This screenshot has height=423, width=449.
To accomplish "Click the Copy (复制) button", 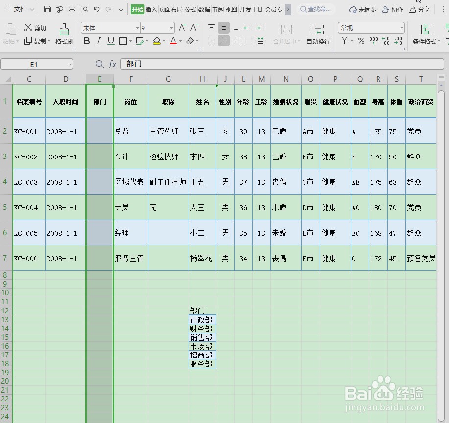I will 35,41.
